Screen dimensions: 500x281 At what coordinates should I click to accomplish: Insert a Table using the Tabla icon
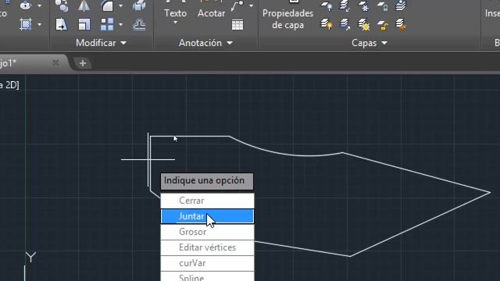tap(237, 24)
